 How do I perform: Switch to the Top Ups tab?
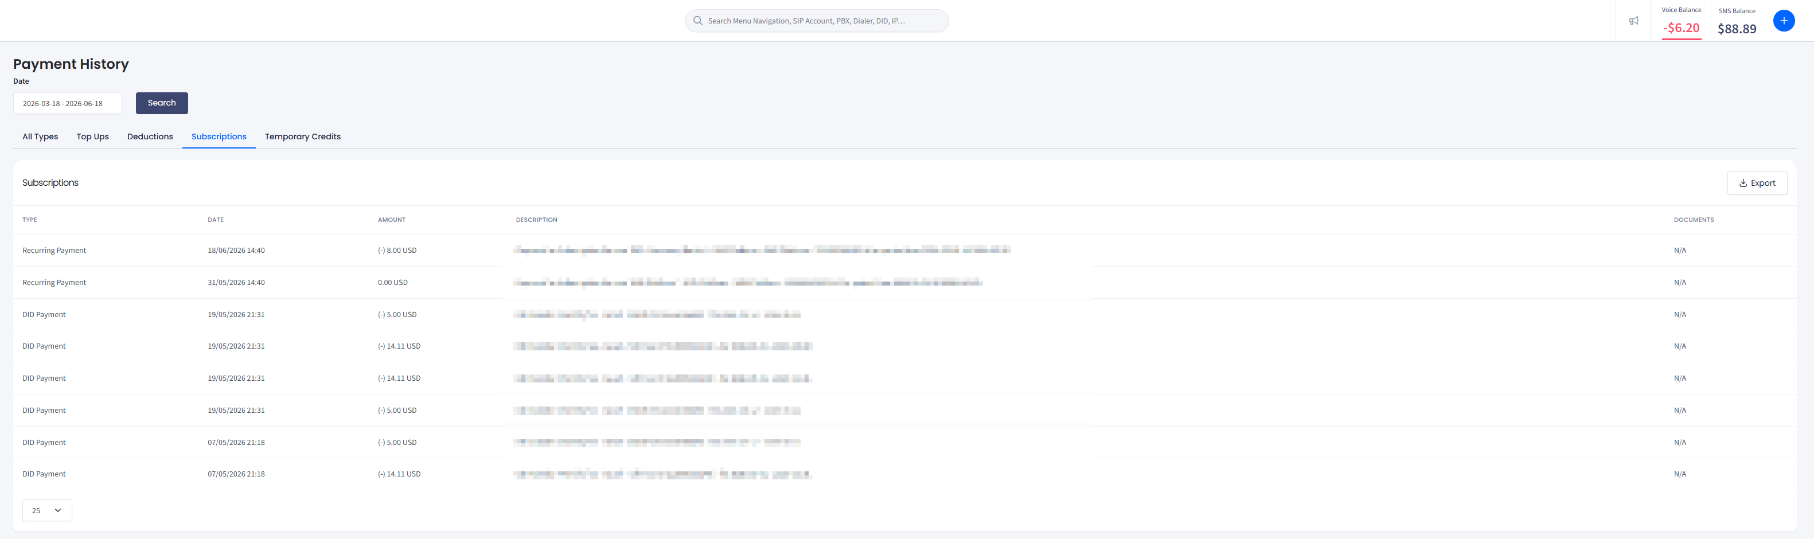pos(93,136)
